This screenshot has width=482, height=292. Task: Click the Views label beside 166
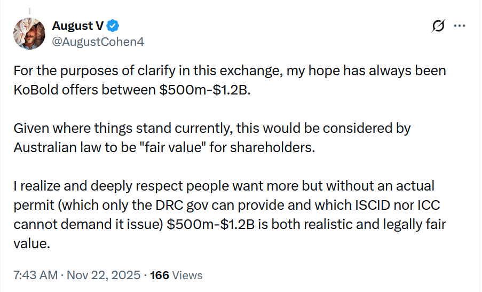[x=187, y=275]
